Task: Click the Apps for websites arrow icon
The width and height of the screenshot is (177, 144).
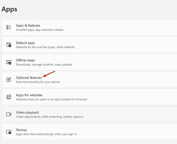Action: pyautogui.click(x=9, y=97)
